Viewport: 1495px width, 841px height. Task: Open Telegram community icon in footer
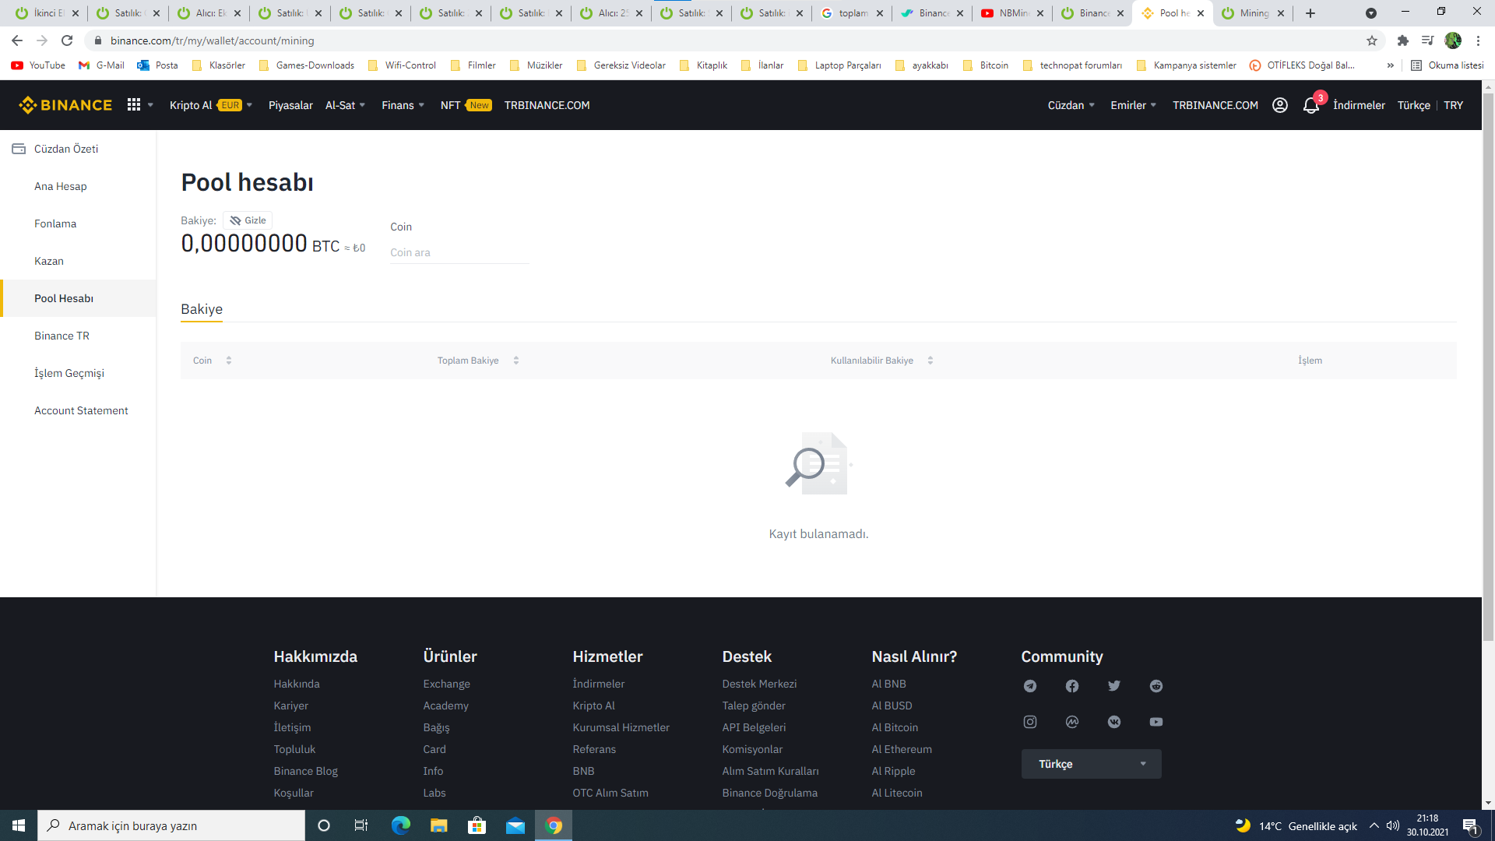click(x=1030, y=686)
